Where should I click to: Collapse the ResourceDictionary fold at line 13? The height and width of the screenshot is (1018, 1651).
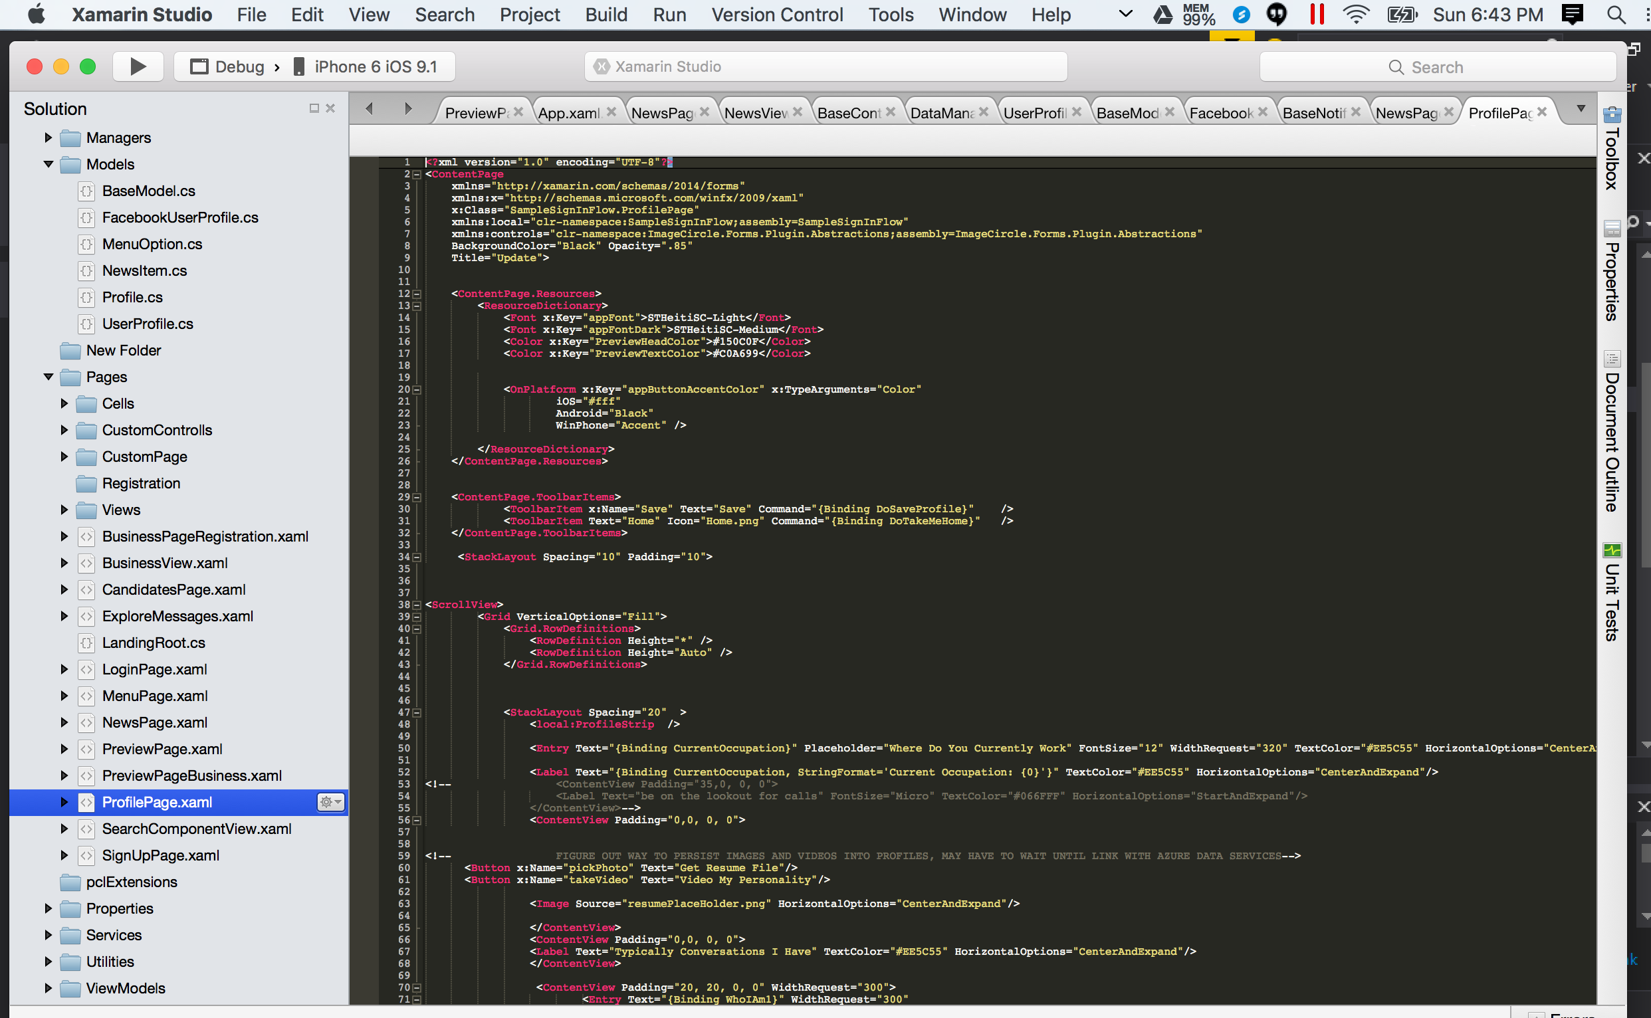pos(417,306)
